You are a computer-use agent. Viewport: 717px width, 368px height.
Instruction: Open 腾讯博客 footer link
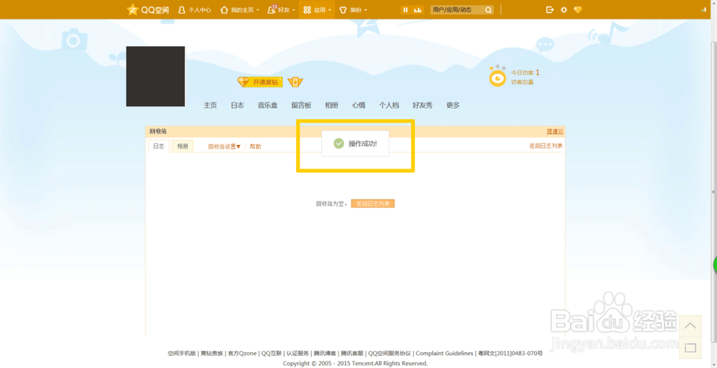325,354
